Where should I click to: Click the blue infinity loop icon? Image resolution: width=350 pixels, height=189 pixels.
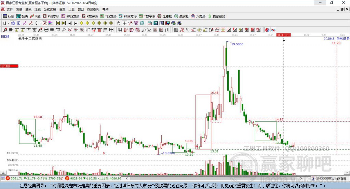click(273, 30)
